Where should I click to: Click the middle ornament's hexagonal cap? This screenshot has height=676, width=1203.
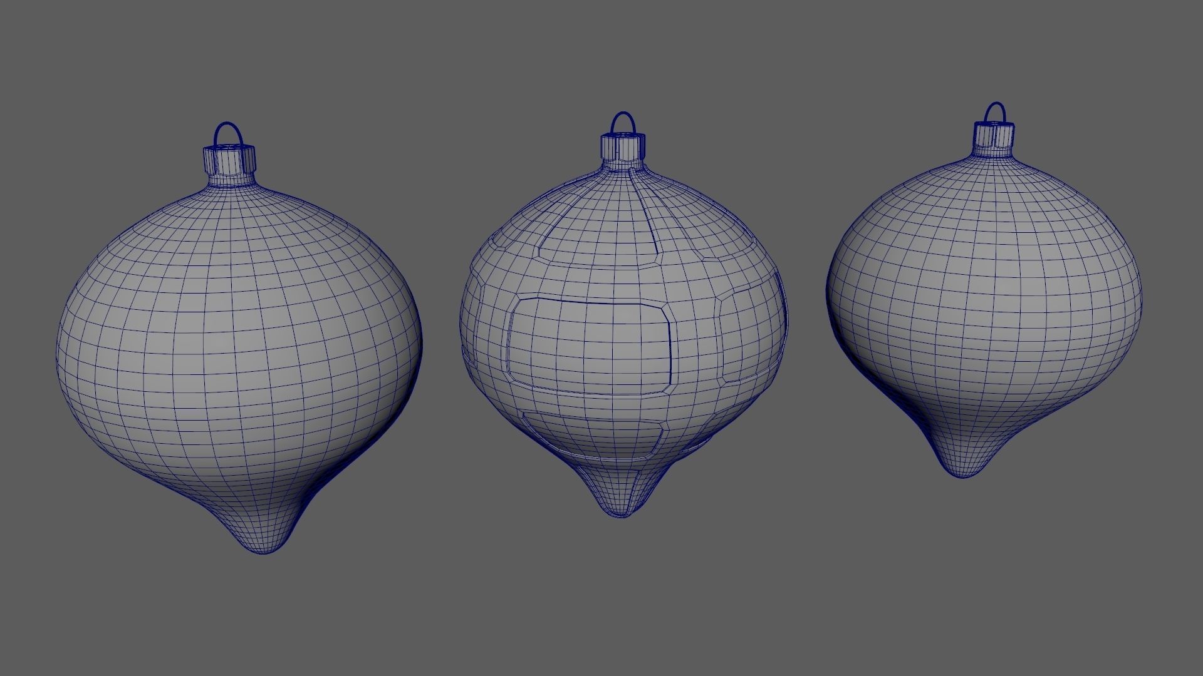click(622, 146)
